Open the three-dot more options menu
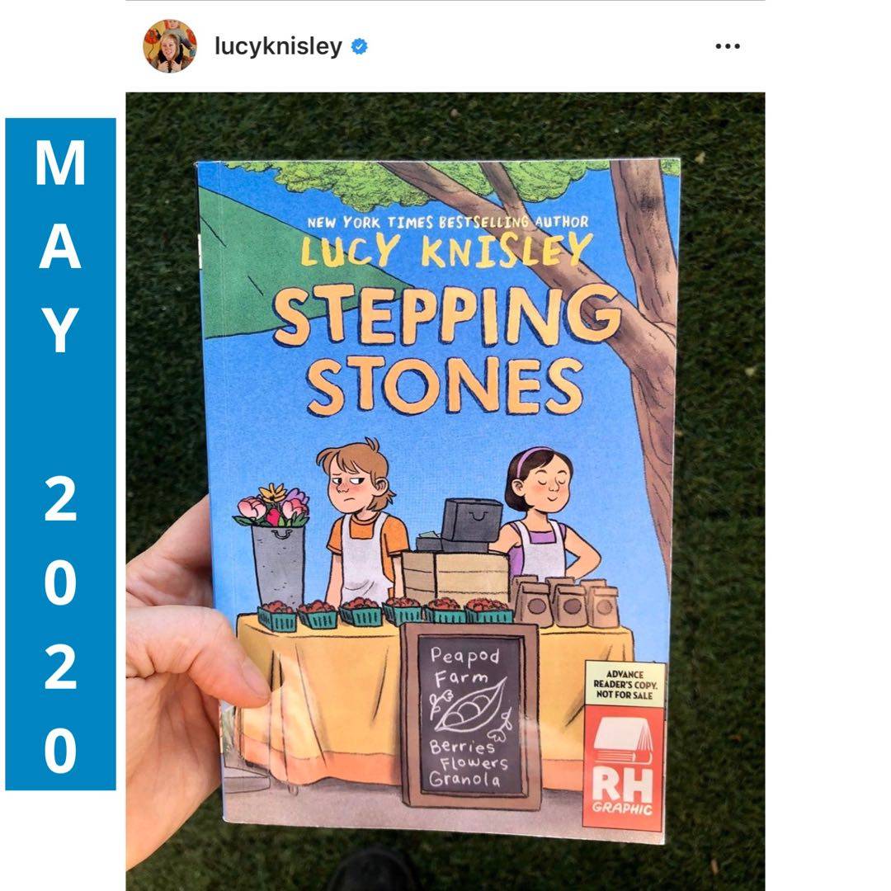891x891 pixels. click(x=728, y=46)
